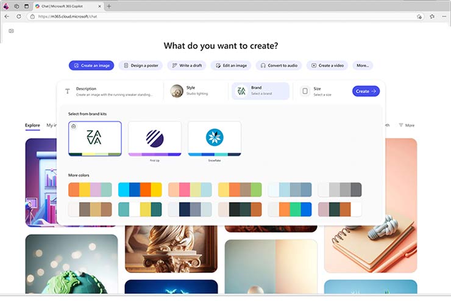
Task: Expand the More... creation options
Action: [x=363, y=65]
